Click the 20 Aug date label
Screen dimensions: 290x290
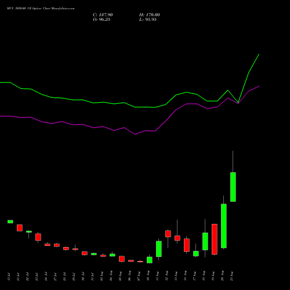223,276
